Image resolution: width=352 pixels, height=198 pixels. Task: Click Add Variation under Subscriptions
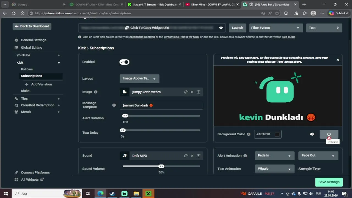click(x=38, y=84)
